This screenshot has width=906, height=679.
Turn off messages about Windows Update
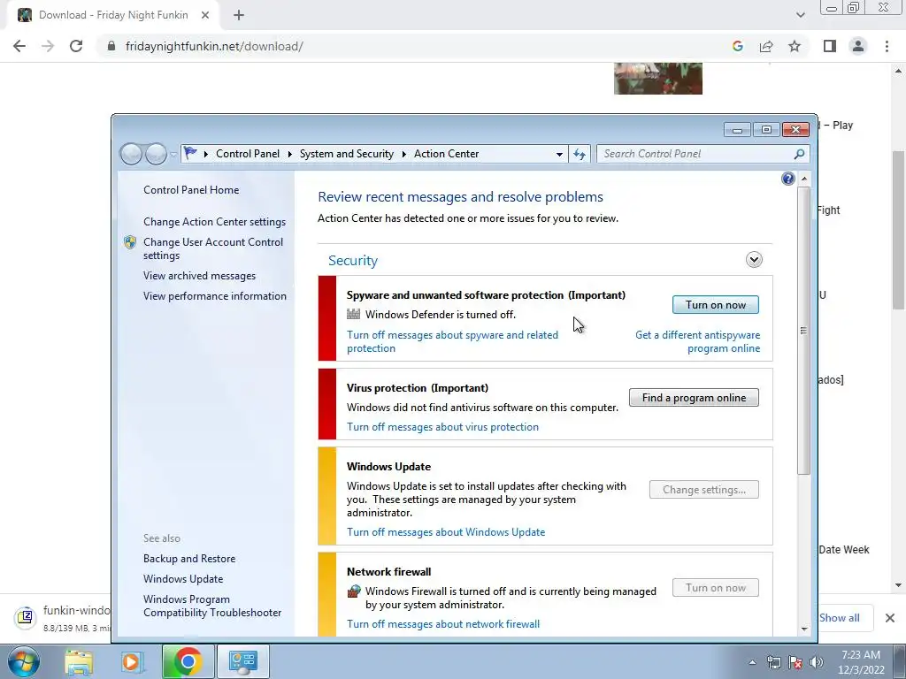click(x=446, y=531)
